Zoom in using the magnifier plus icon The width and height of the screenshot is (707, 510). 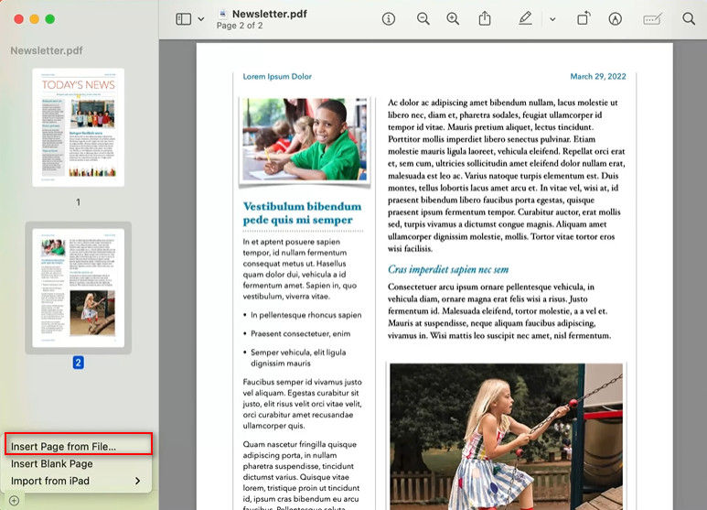coord(453,18)
